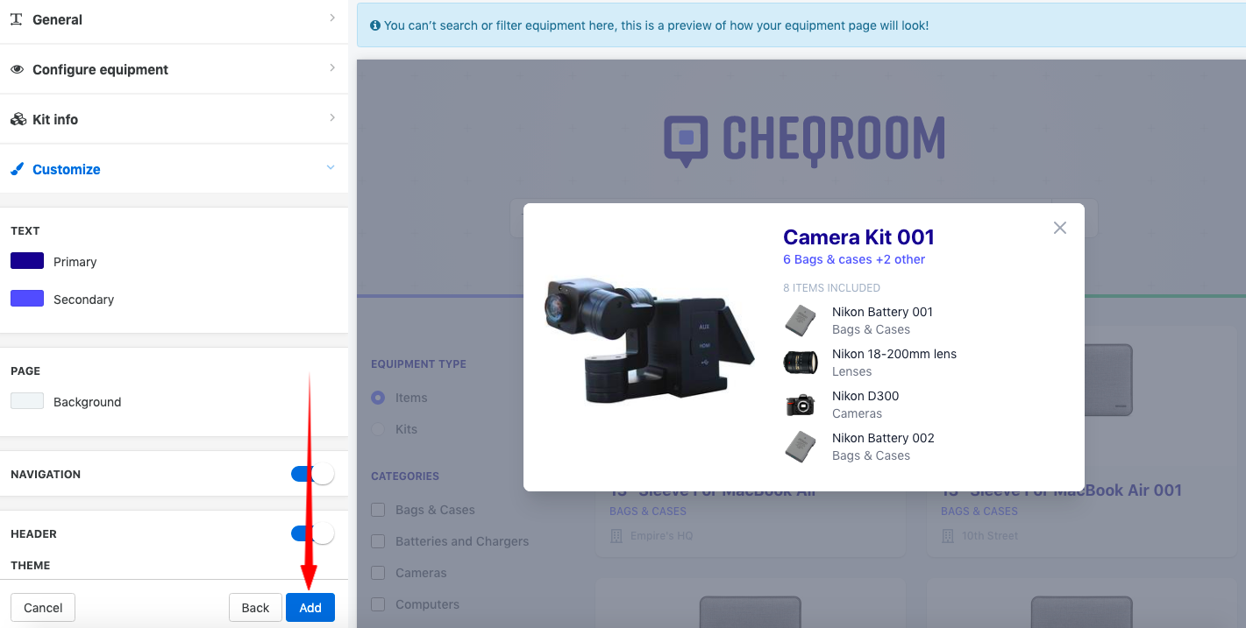Click the Nikon Battery 001 thumbnail
The width and height of the screenshot is (1246, 628).
(801, 320)
